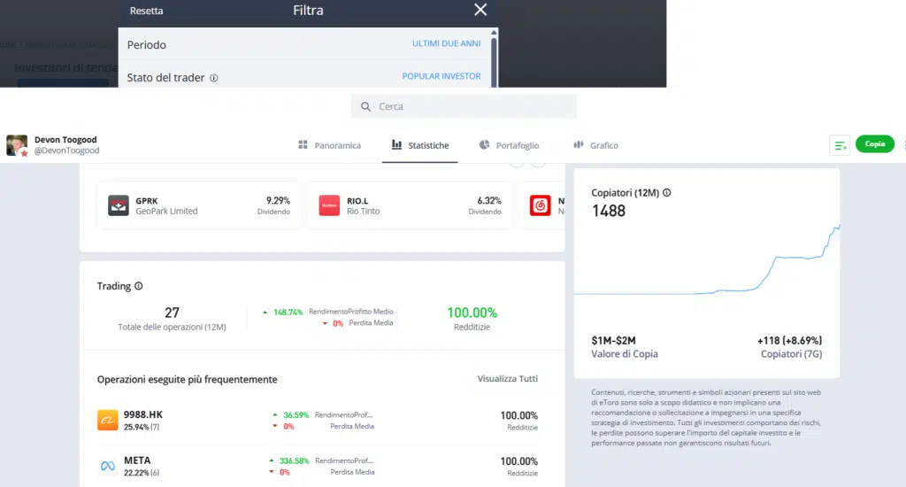Screen dimensions: 906x487
Task: Click Visualizza Tutti for frequent operations
Action: coord(507,379)
